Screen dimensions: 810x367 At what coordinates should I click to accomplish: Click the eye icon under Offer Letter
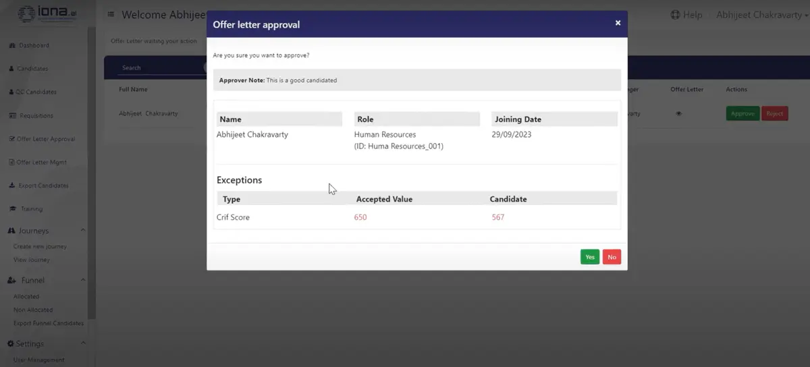point(678,114)
